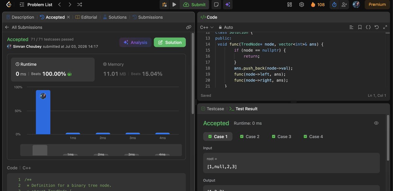393x191 pixels.
Task: Click the 4ms label on range slider
Action: (x=162, y=154)
